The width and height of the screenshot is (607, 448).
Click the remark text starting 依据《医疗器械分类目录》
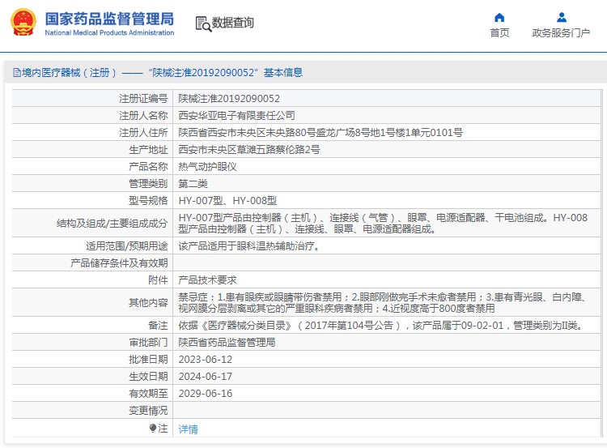coord(381,326)
